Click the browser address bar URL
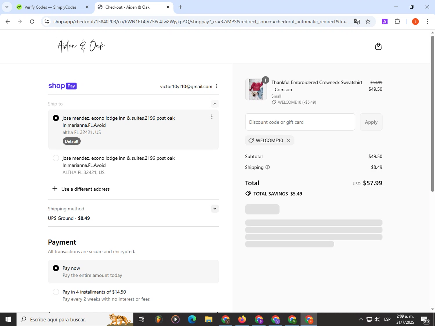435x326 pixels. pos(201,21)
